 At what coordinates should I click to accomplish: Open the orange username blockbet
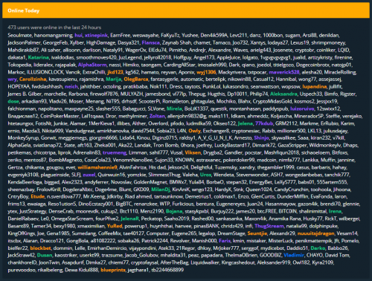pos(40,248)
